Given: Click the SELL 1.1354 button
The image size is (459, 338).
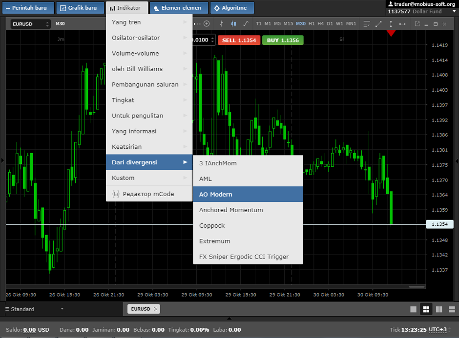Looking at the screenshot, I should pyautogui.click(x=239, y=40).
